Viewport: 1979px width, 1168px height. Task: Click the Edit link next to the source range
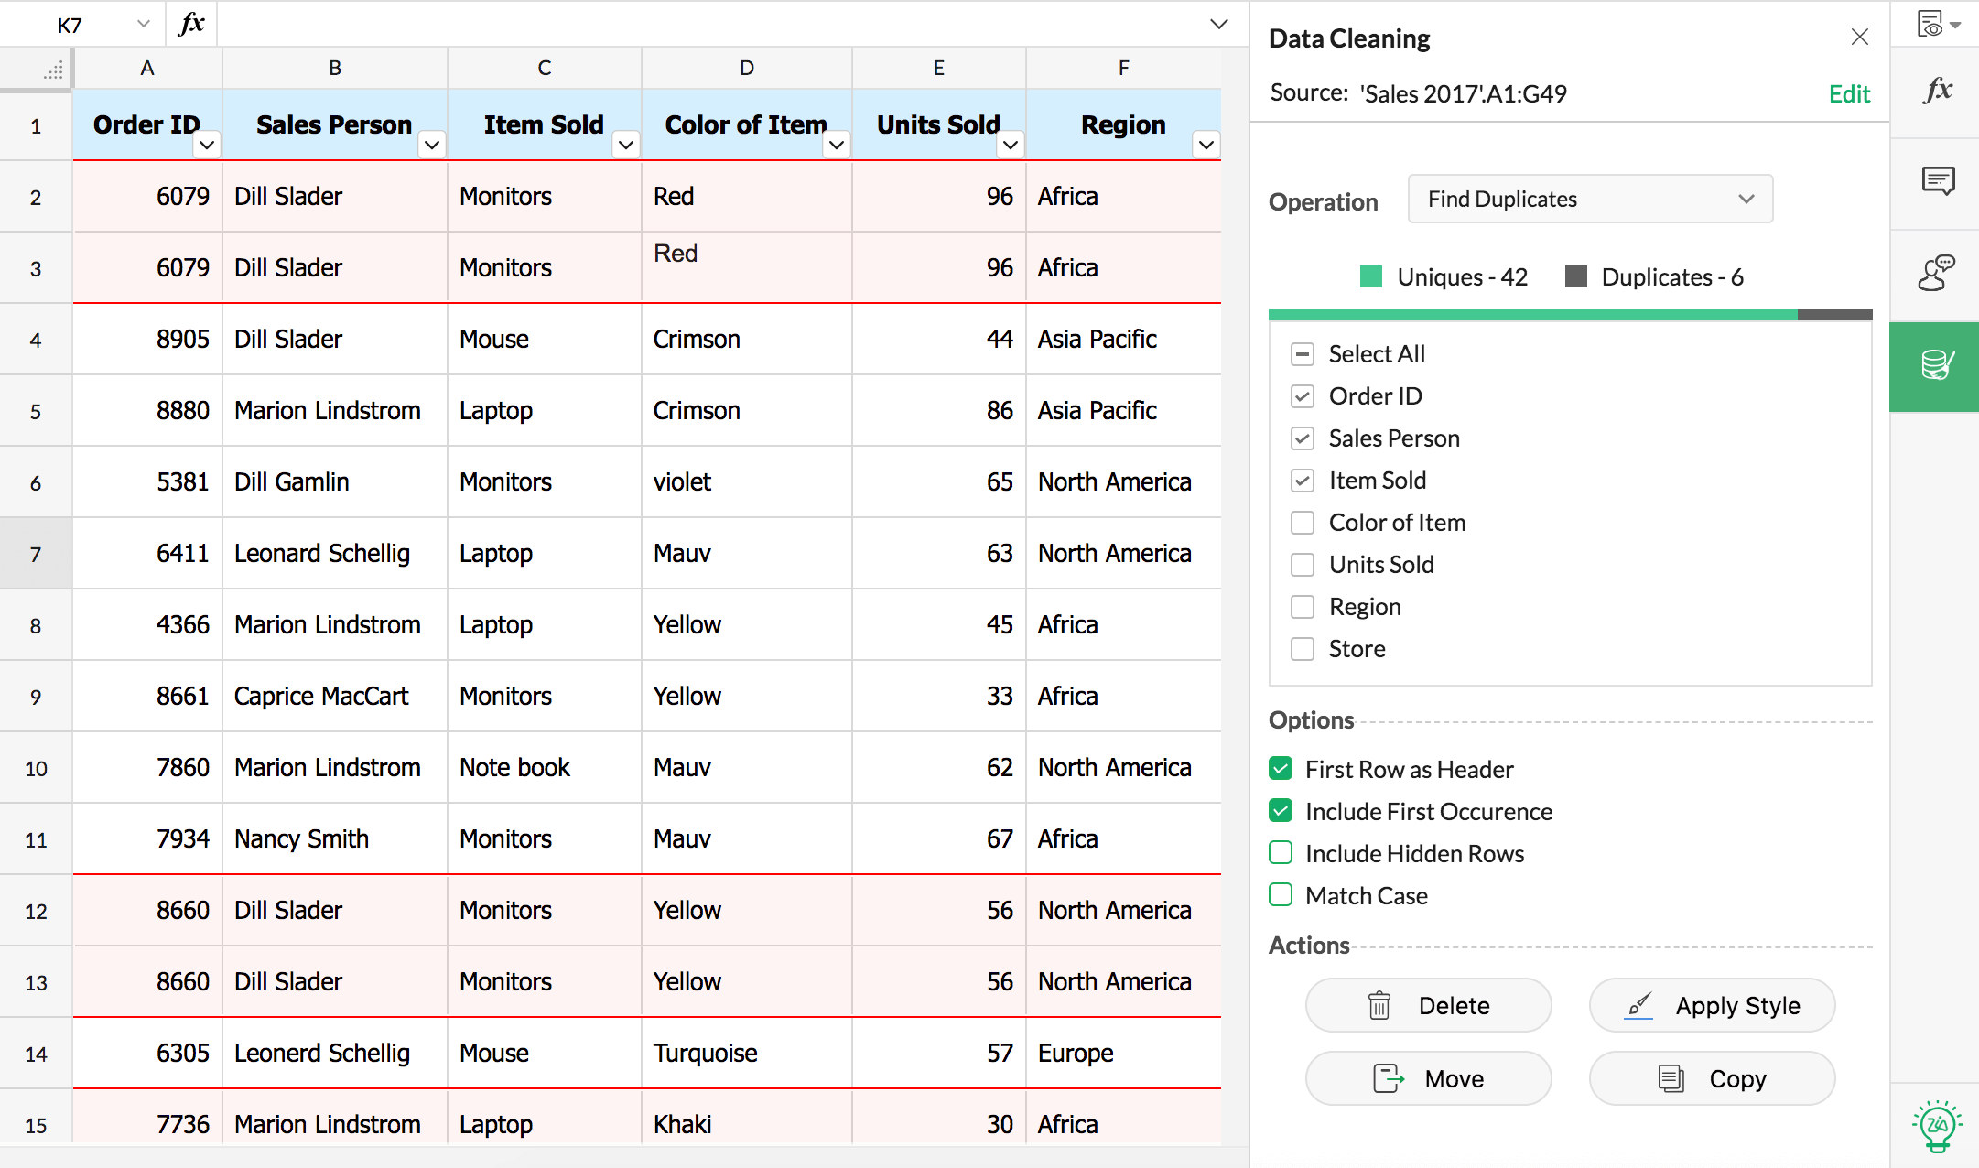pyautogui.click(x=1849, y=93)
